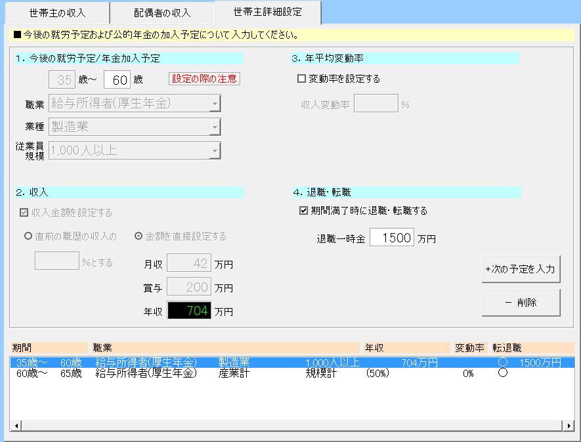The image size is (581, 442).
Task: Toggle 期間満了時に退職・転職する checkbox
Action: point(303,211)
